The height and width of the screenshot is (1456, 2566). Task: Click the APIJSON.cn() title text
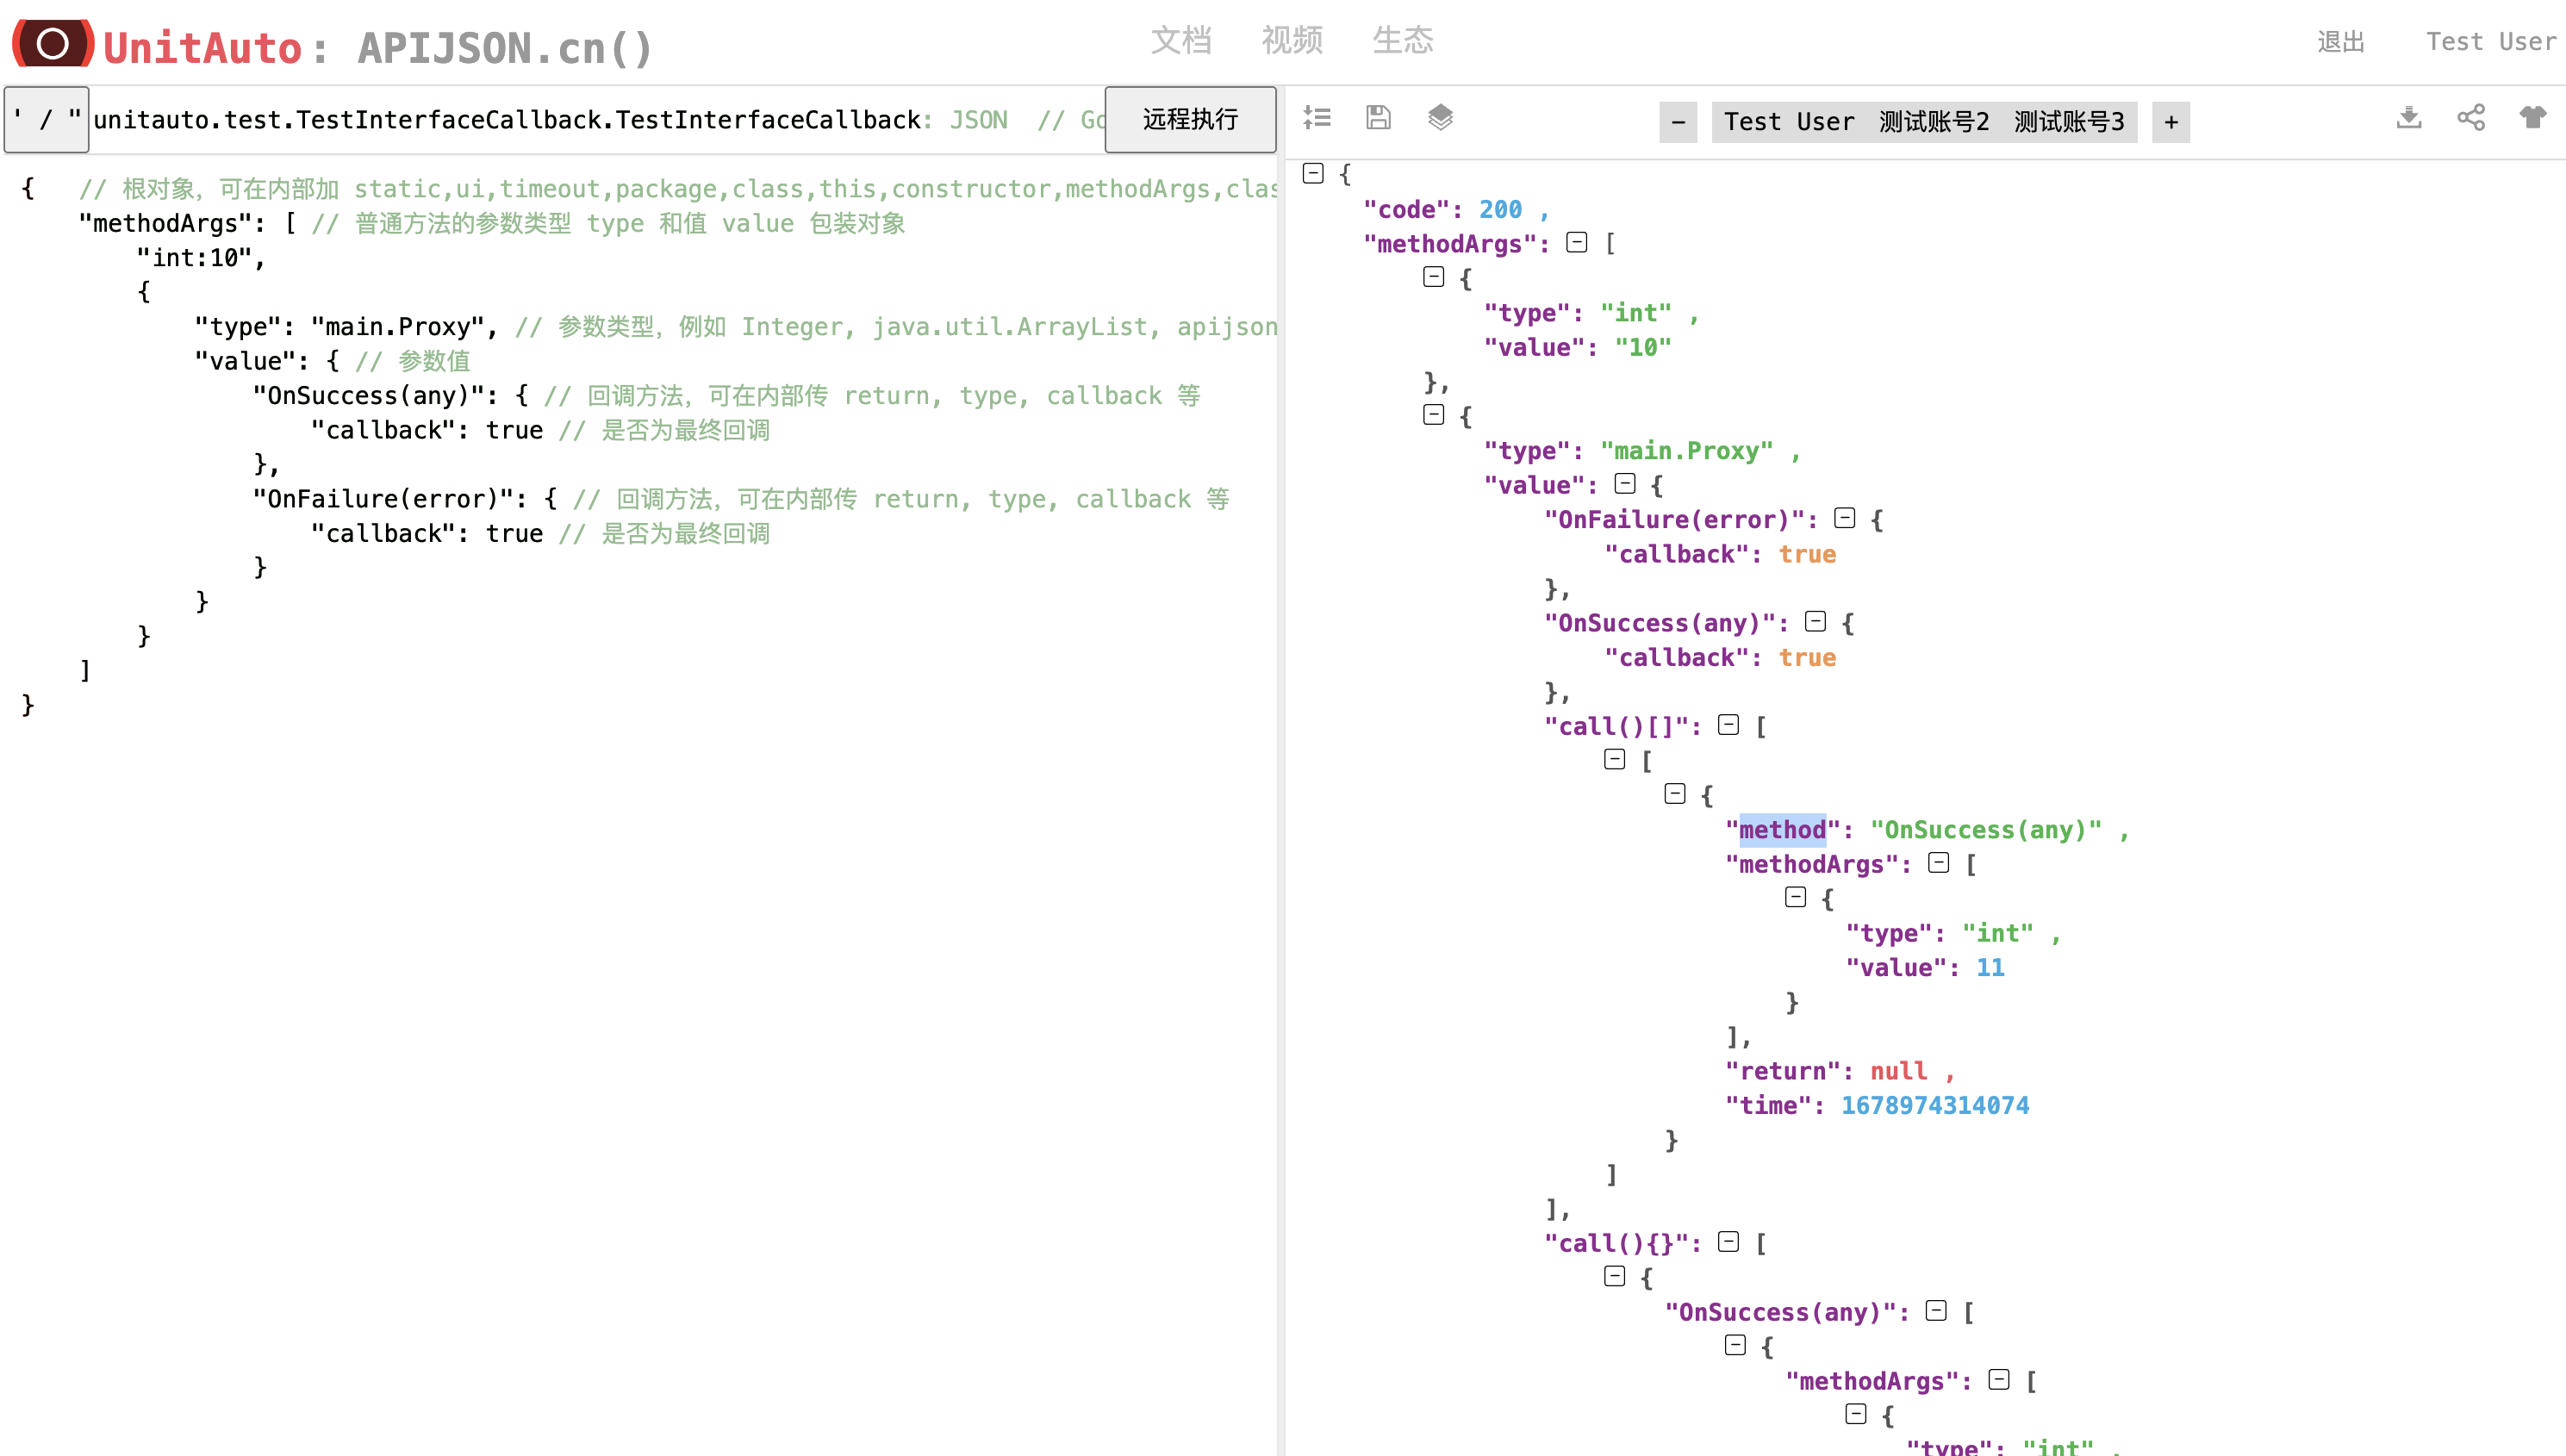click(505, 47)
